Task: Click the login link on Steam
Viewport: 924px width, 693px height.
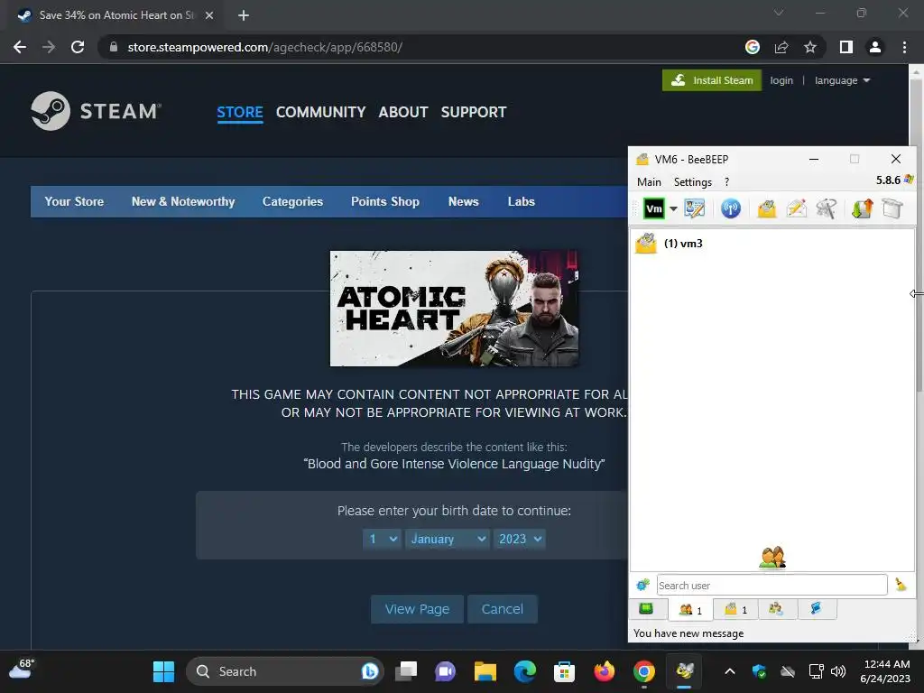Action: tap(781, 80)
